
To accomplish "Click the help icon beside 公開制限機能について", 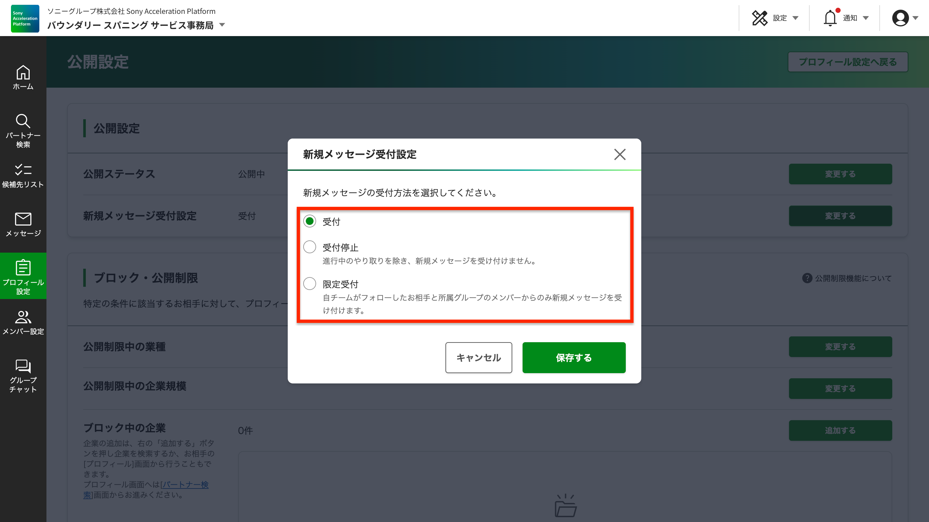I will [x=807, y=278].
